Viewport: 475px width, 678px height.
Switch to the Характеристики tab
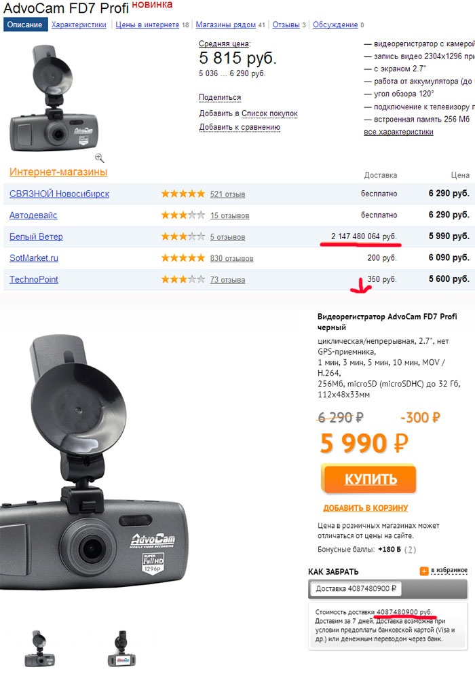[79, 24]
